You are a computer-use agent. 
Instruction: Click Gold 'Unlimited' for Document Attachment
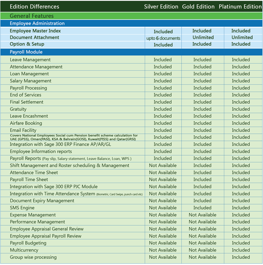(203, 37)
